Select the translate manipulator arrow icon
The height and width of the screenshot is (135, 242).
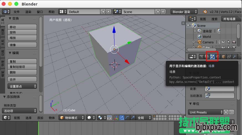point(122,118)
